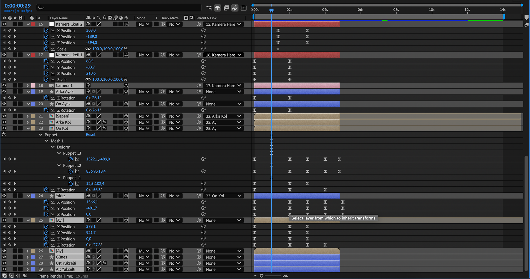Click the zoom out mountains icon in timeline

(255, 276)
